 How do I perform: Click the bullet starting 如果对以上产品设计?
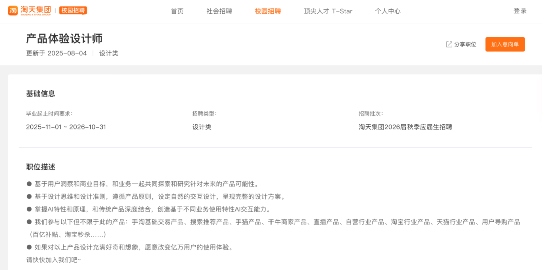(129, 247)
